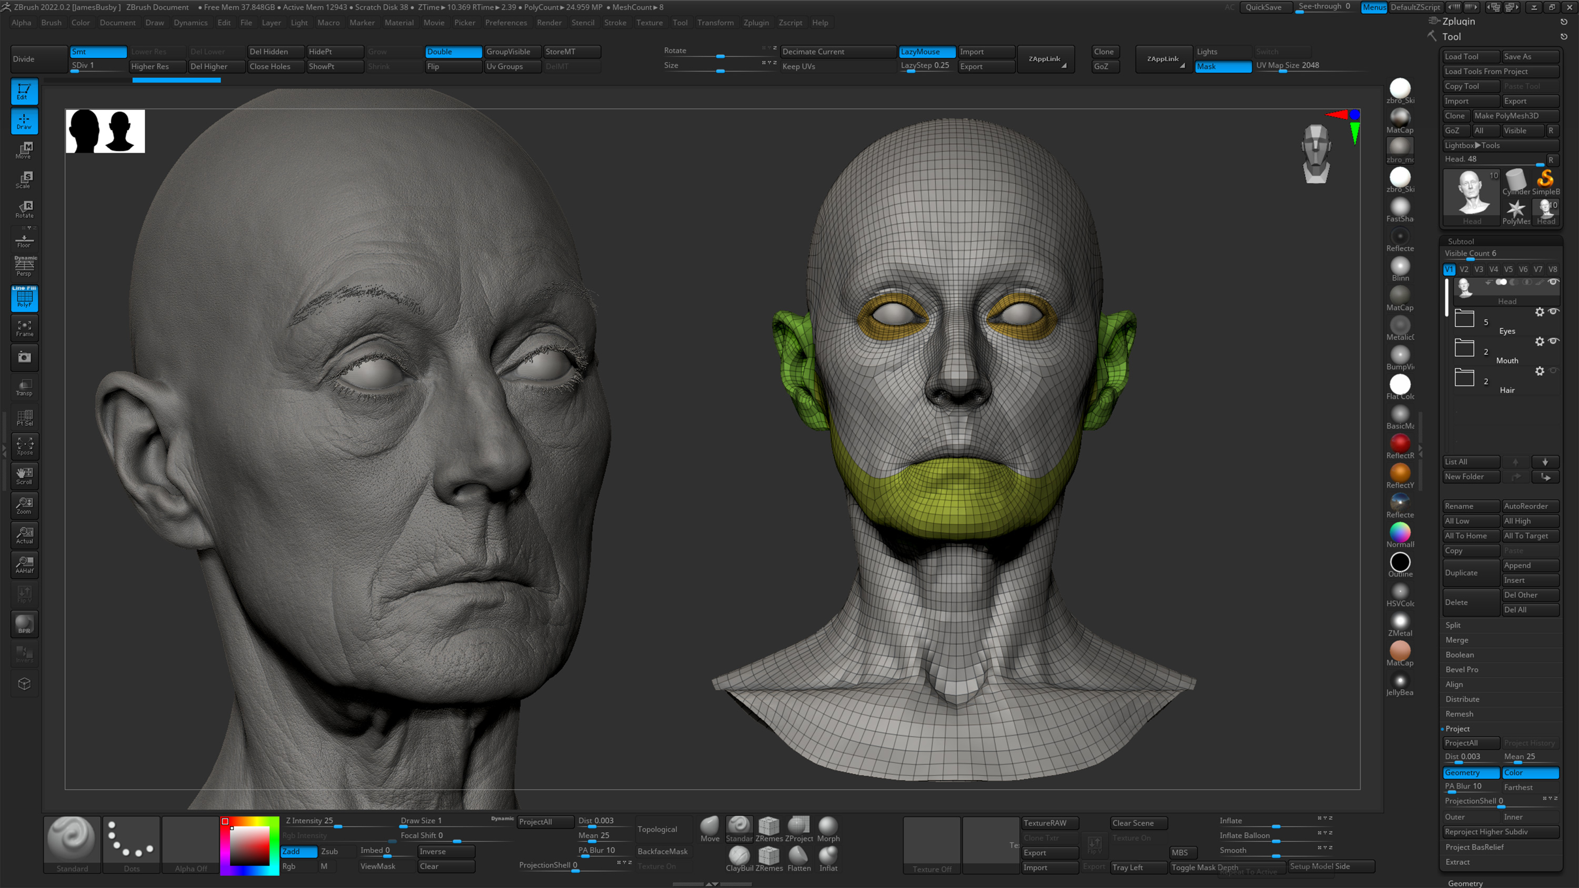
Task: Activate the Scale tool
Action: (x=25, y=179)
